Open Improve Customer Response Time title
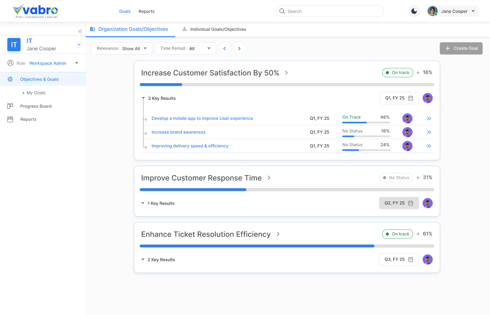The image size is (490, 315). (201, 178)
